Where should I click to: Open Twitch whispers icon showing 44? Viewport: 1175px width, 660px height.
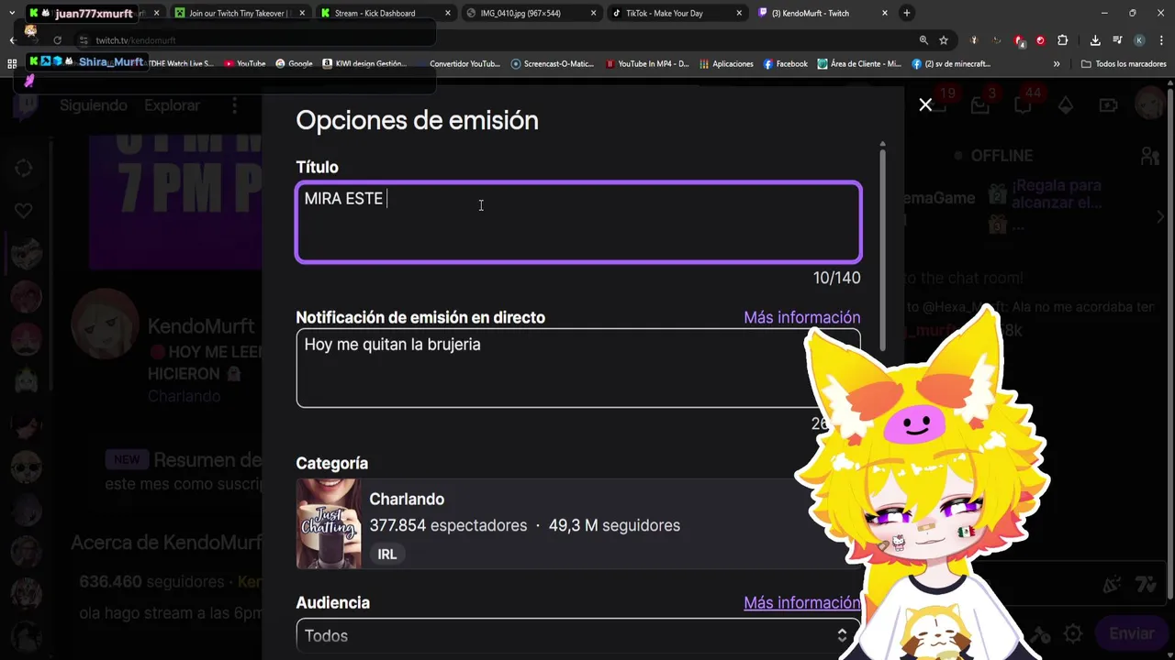pos(1024,105)
